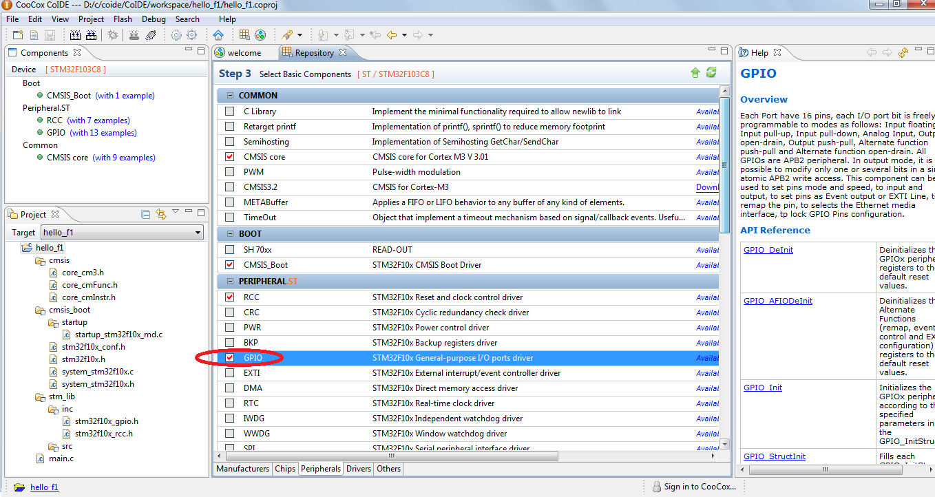935x497 pixels.
Task: Check the EXTI peripheral checkbox
Action: [x=230, y=373]
